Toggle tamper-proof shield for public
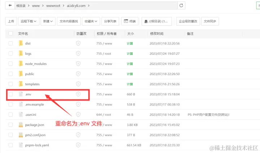 click(x=78, y=74)
